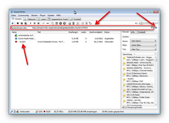Select the 100.1 SHINE-FM WHFF-LP browser entry
The image size is (169, 123).
(x=138, y=91)
